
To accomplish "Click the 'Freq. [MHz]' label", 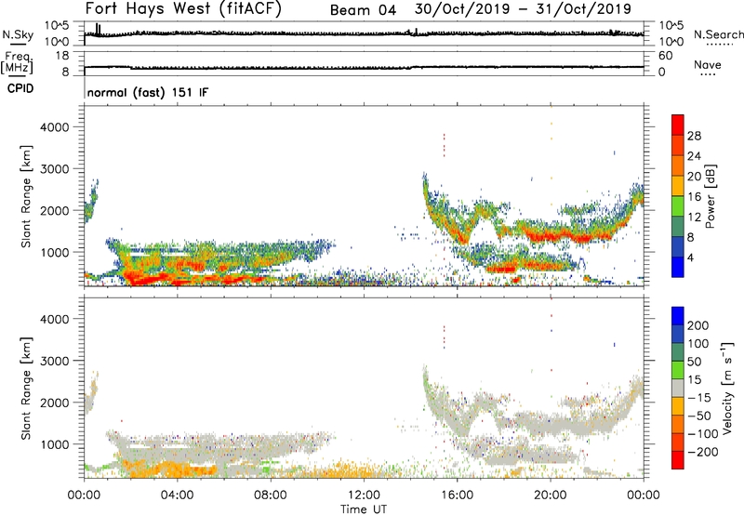I will 18,62.
